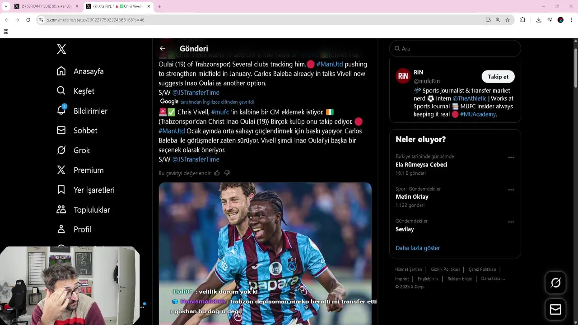Open Anasayfa home icon

(61, 71)
